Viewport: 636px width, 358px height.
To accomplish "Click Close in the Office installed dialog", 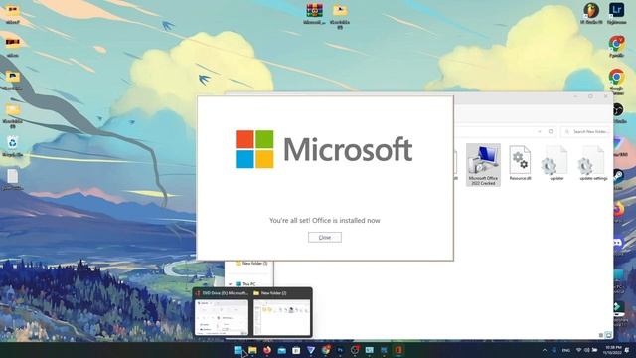I will [325, 237].
